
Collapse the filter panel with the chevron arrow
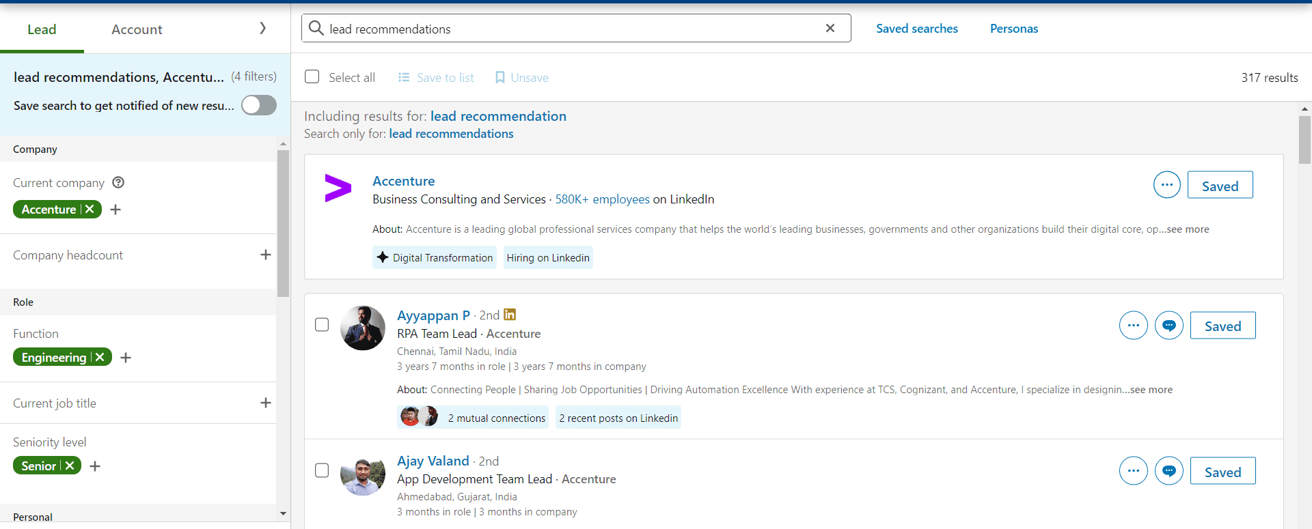pyautogui.click(x=263, y=28)
